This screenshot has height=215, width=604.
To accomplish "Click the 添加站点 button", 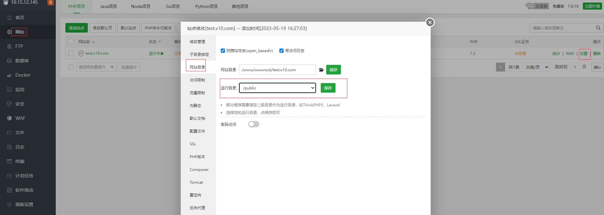I will (x=76, y=28).
